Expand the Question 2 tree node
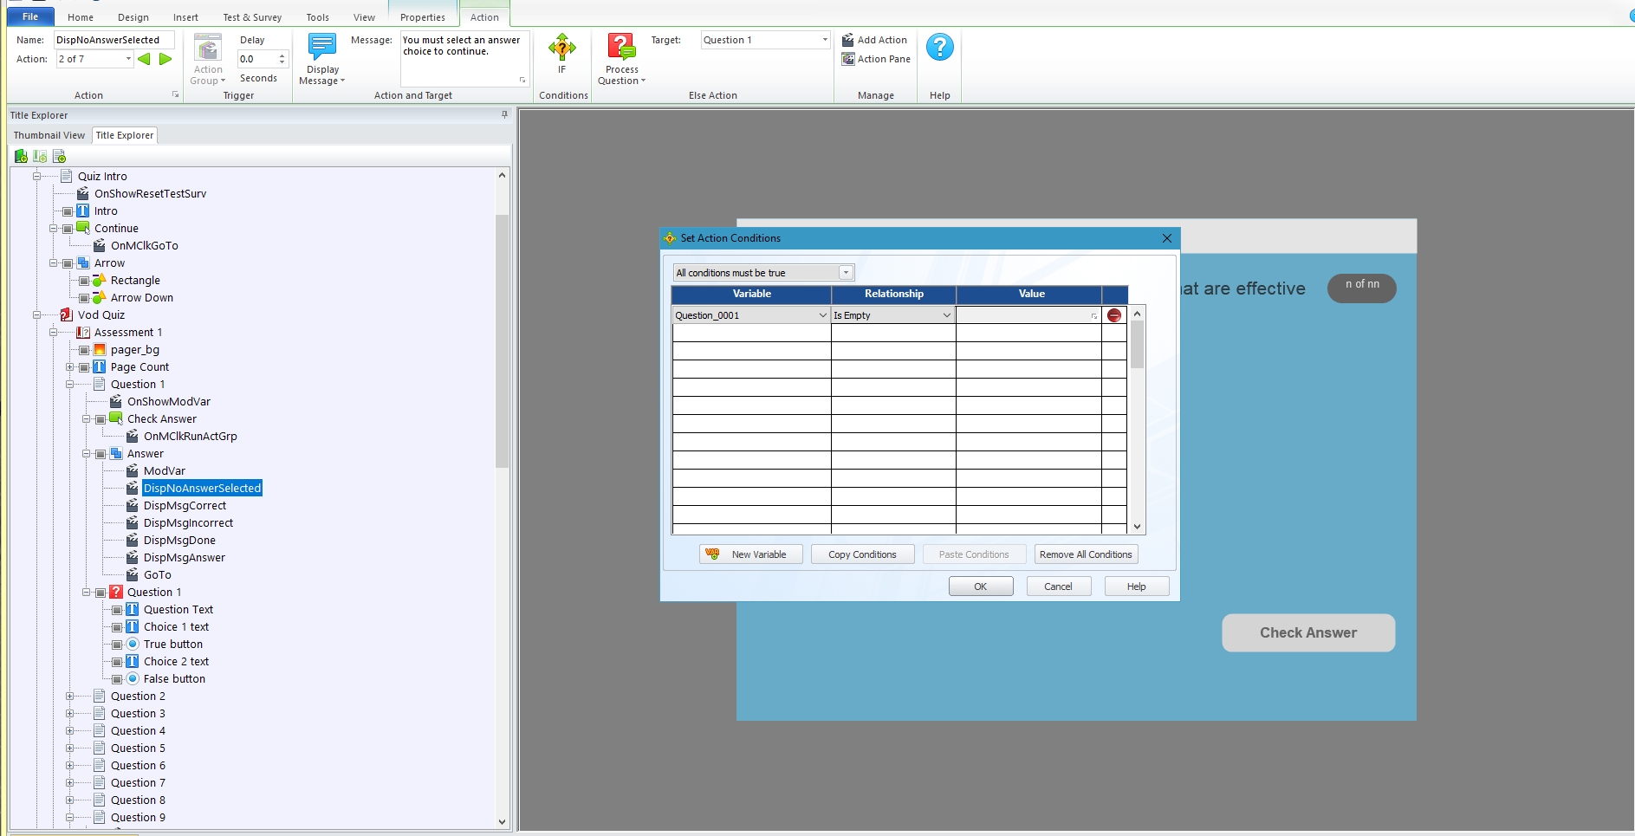This screenshot has height=836, width=1635. (69, 696)
